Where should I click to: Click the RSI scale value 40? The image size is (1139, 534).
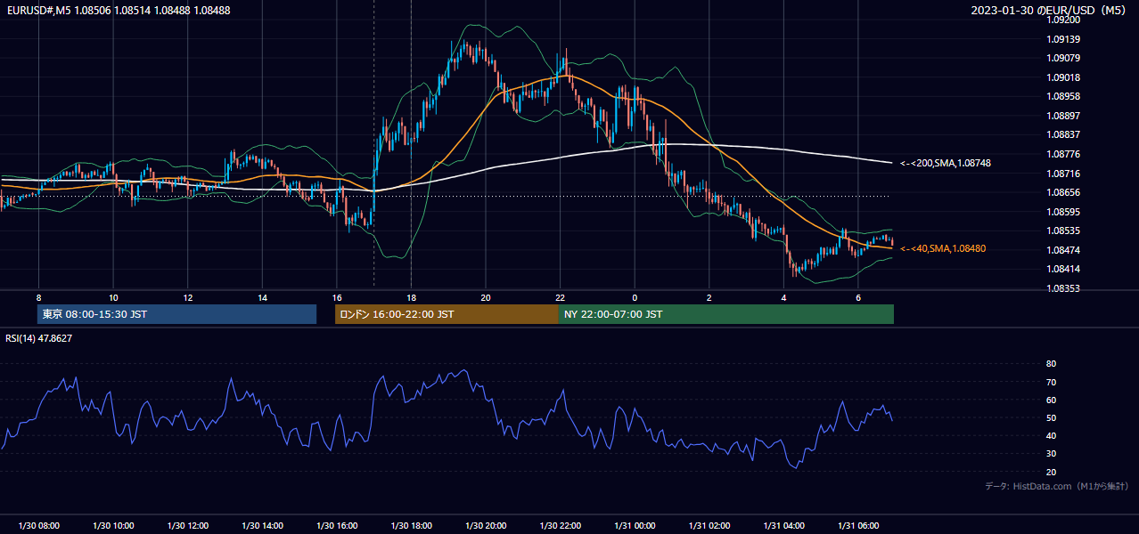pos(1052,435)
